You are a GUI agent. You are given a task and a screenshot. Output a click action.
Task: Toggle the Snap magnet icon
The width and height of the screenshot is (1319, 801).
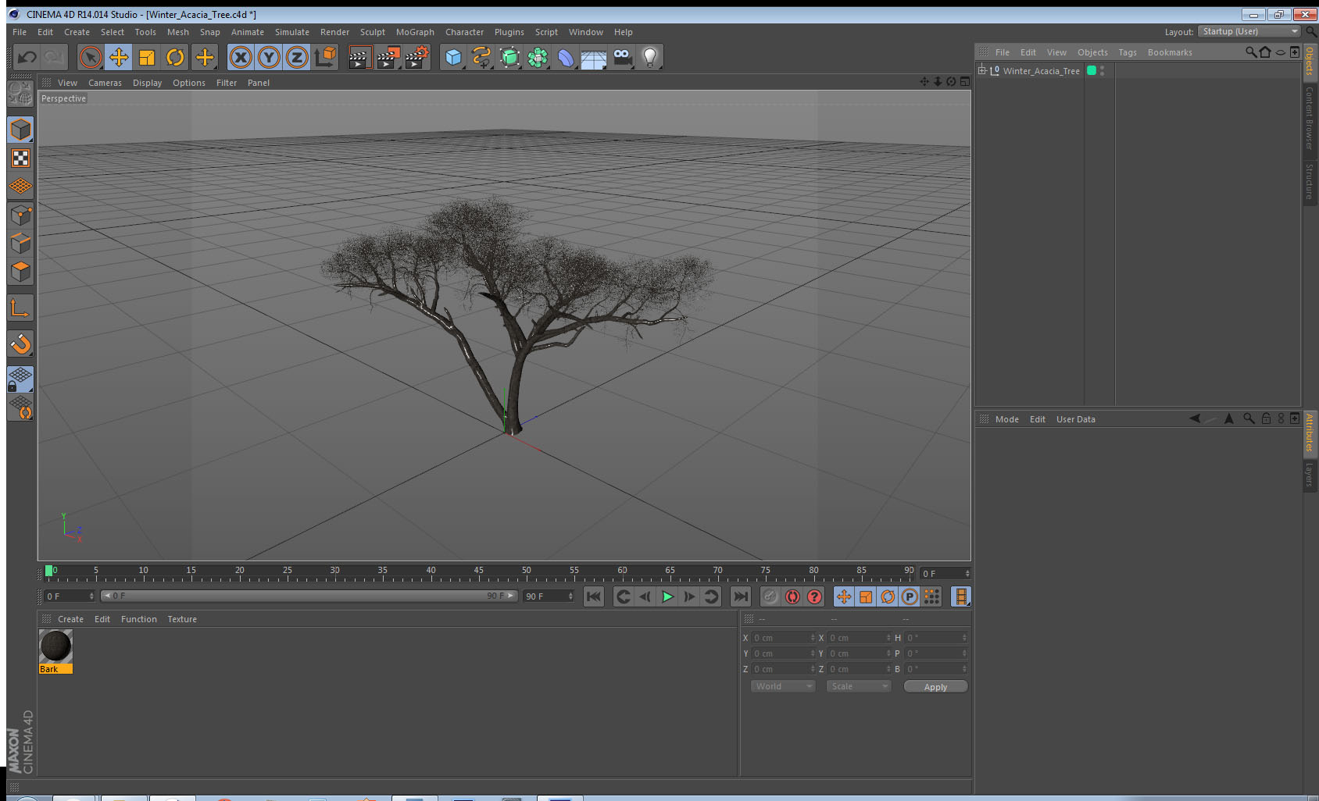click(20, 344)
